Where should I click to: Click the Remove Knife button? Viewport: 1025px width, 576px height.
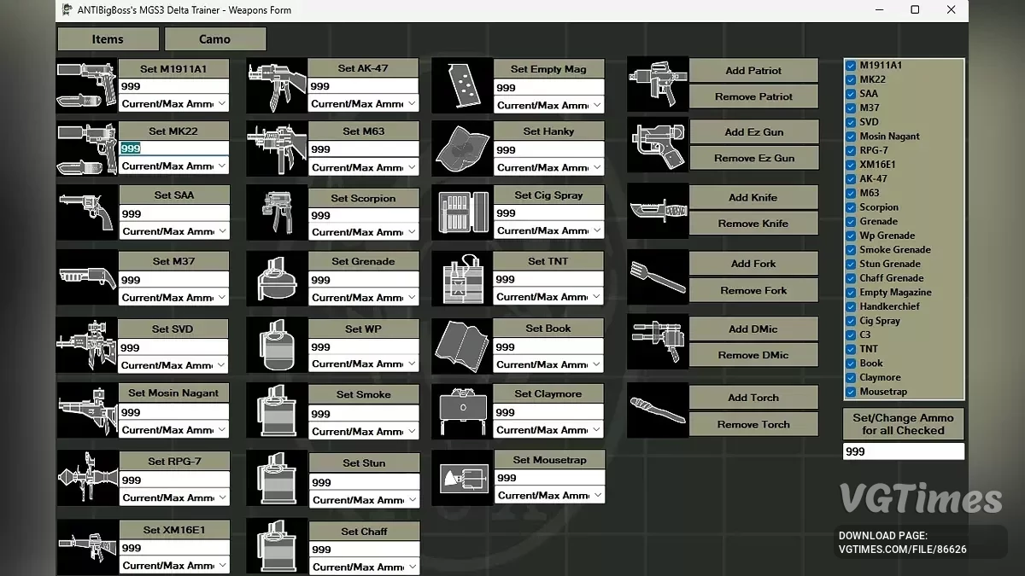[753, 224]
